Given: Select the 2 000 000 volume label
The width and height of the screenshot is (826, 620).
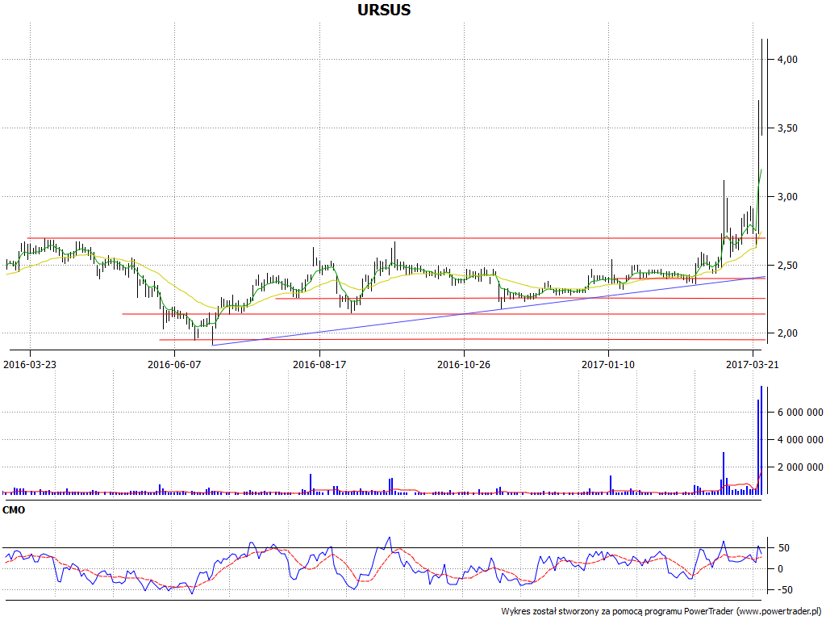Looking at the screenshot, I should [x=800, y=467].
